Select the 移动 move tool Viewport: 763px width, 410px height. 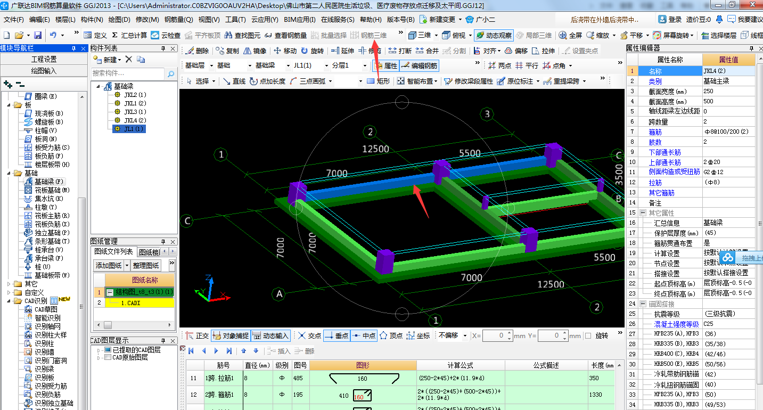pyautogui.click(x=285, y=51)
